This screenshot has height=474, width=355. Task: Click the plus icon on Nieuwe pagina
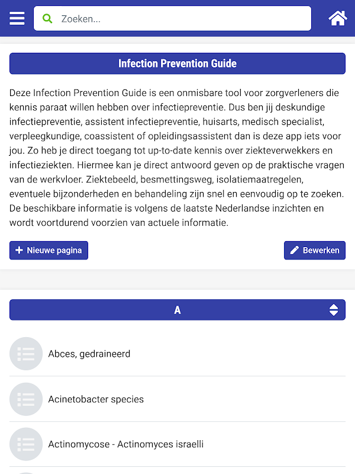click(19, 250)
